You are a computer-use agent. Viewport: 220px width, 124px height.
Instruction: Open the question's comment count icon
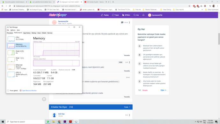(122, 22)
